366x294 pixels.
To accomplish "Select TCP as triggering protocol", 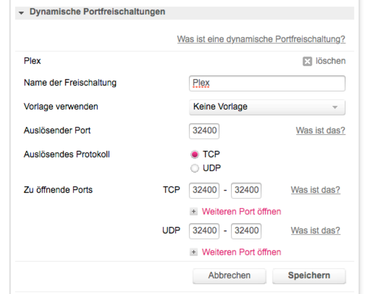I will click(x=194, y=154).
